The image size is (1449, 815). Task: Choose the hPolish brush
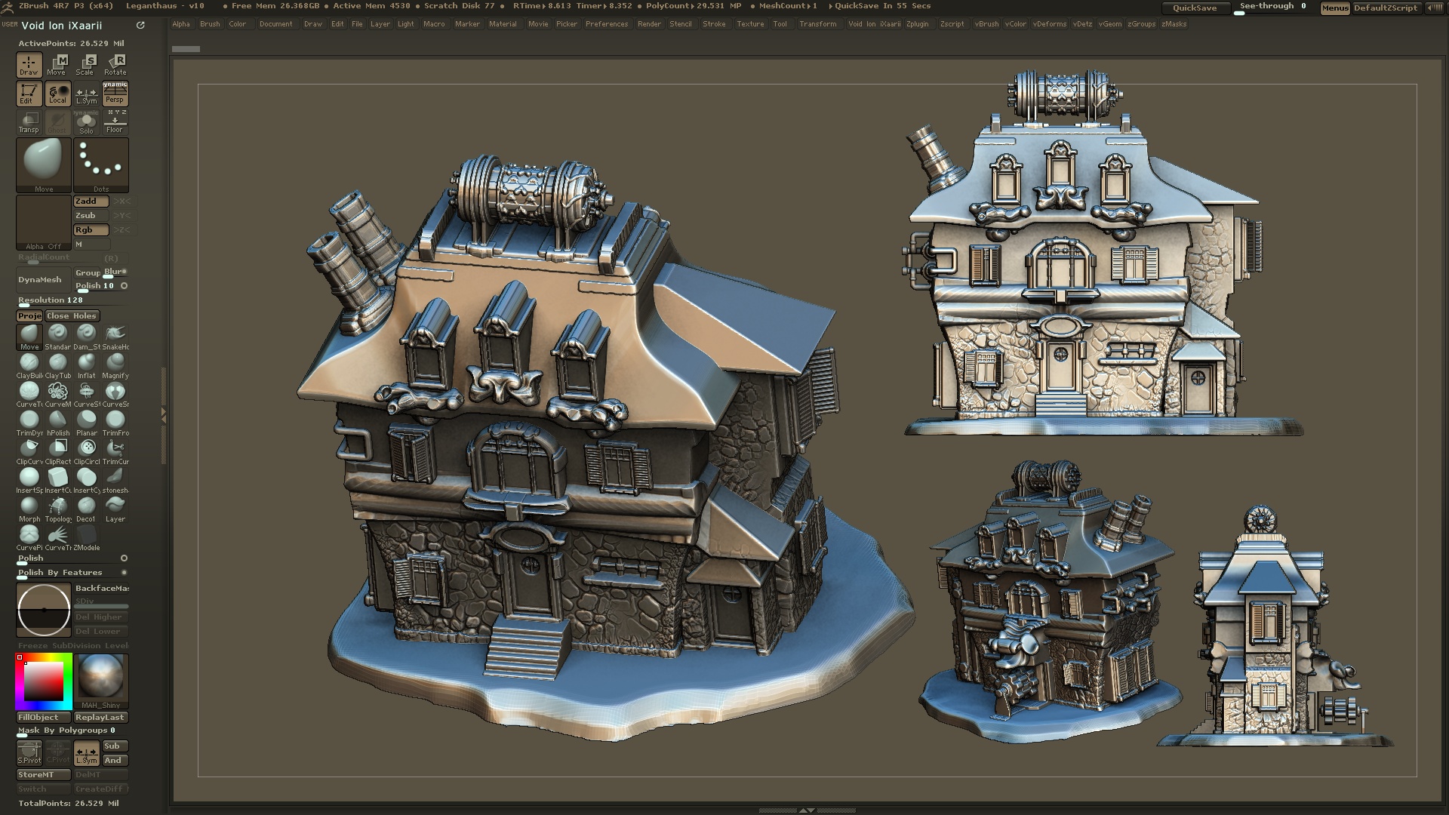pos(58,420)
